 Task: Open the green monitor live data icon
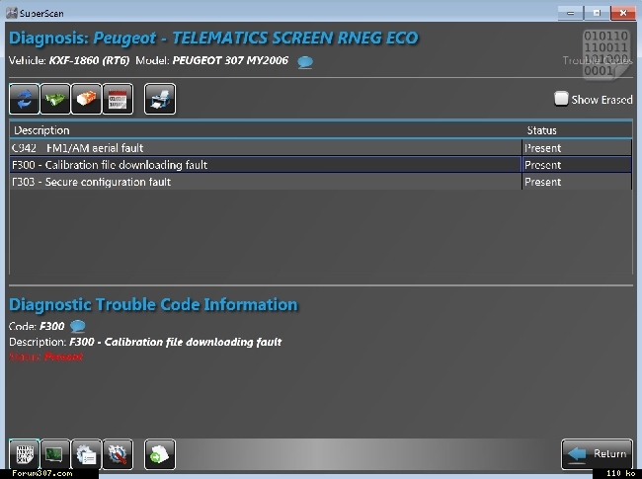[55, 454]
